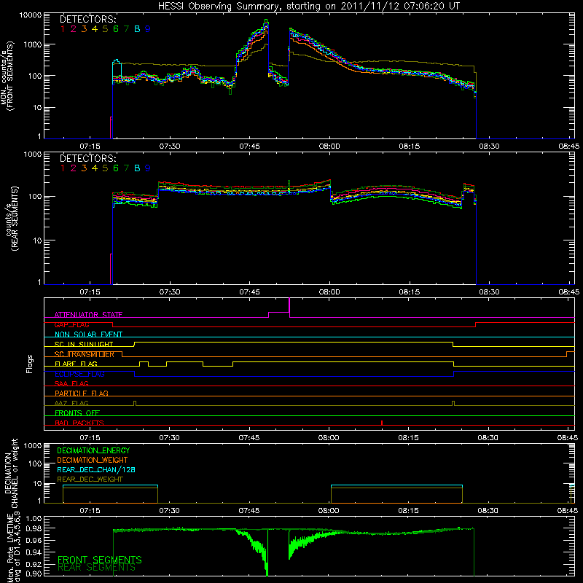Select detector 1 in rear segments legend
583x583 pixels.
[63, 168]
